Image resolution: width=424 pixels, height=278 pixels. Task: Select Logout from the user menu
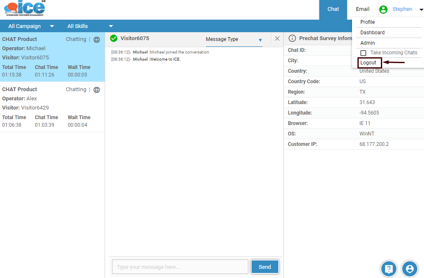369,63
